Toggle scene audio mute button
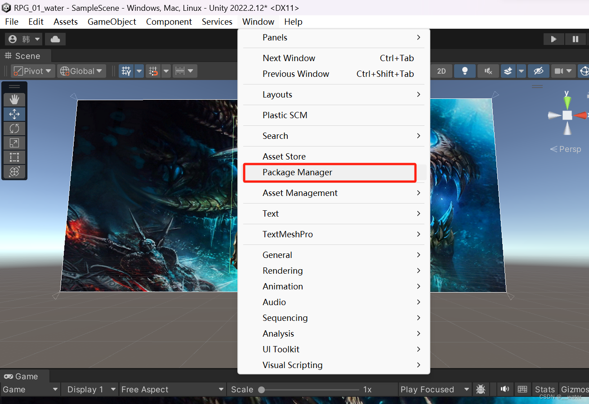 click(488, 71)
